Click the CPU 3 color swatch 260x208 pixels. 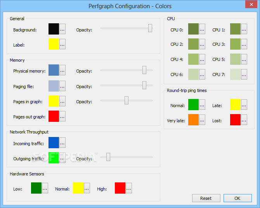pyautogui.click(x=235, y=44)
